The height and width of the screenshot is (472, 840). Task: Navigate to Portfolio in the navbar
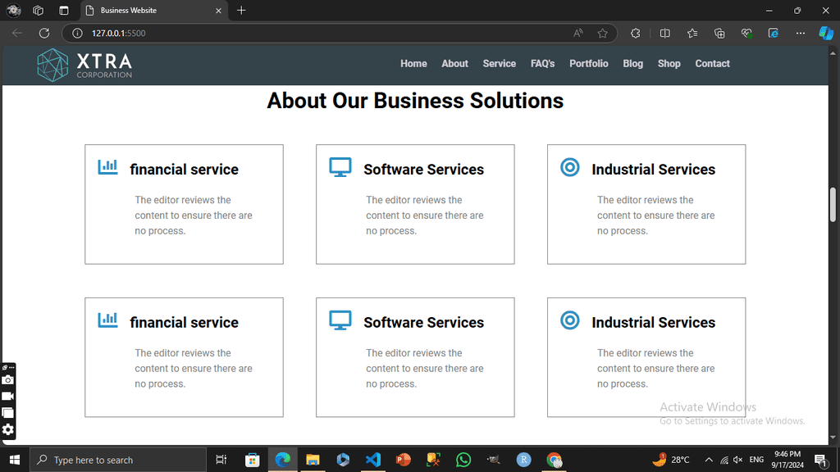point(589,64)
